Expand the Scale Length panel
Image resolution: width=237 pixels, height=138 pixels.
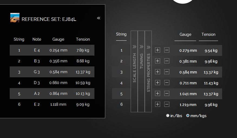click(x=134, y=71)
